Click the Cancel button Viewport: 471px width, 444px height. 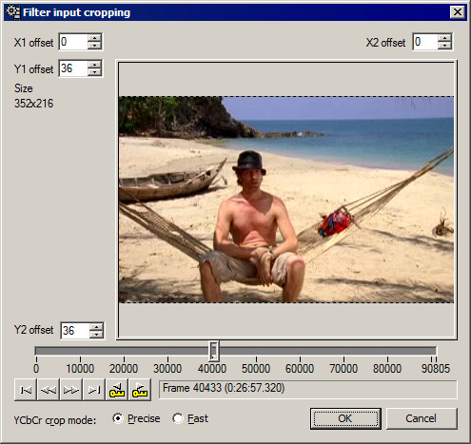coord(422,418)
